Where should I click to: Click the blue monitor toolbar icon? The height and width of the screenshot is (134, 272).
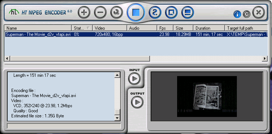tap(188, 12)
